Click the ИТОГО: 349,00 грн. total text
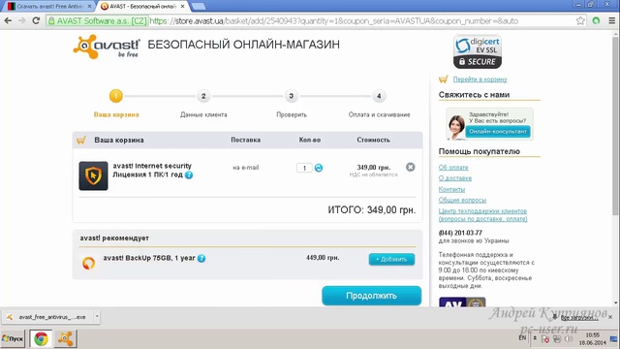Viewport: 620px width, 349px height. tap(372, 209)
